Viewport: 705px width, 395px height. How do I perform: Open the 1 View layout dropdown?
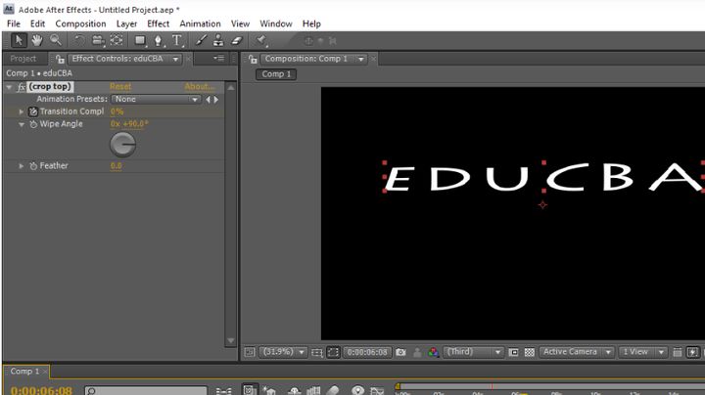[642, 352]
